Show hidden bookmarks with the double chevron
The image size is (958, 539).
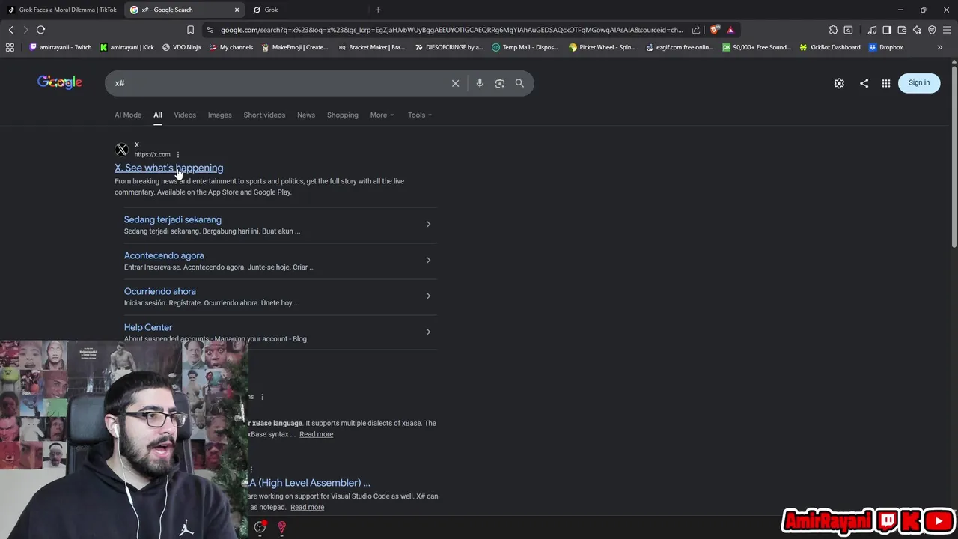pyautogui.click(x=940, y=47)
